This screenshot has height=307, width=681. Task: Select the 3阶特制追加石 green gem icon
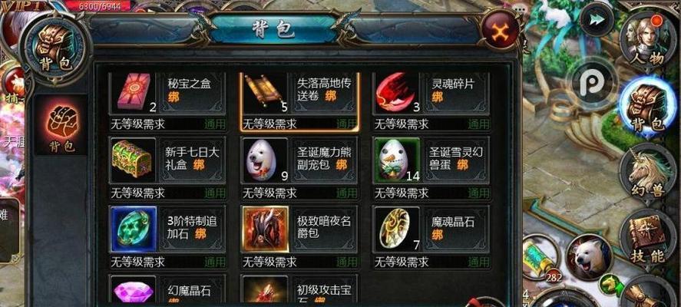[134, 229]
